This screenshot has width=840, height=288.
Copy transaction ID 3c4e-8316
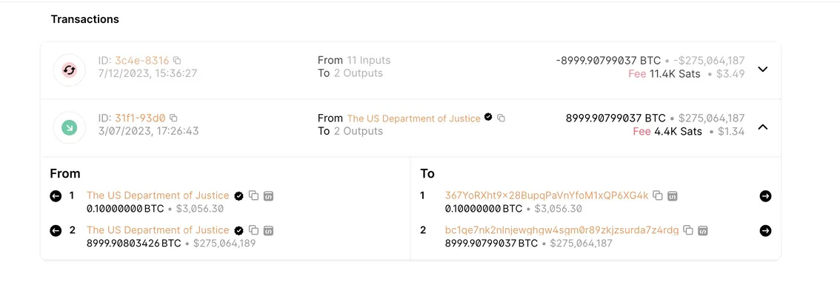click(177, 60)
